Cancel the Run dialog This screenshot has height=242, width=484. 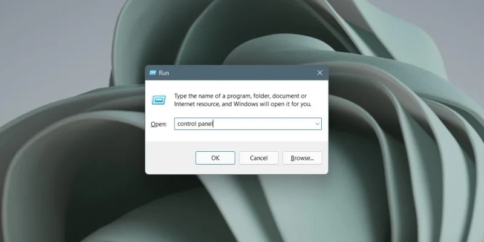click(259, 158)
